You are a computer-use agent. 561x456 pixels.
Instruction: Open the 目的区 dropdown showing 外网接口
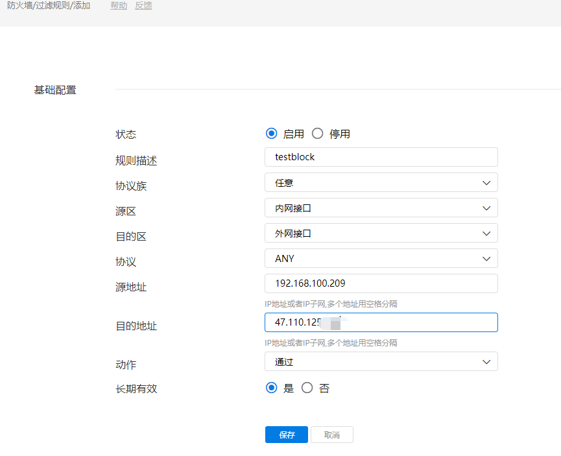point(381,234)
